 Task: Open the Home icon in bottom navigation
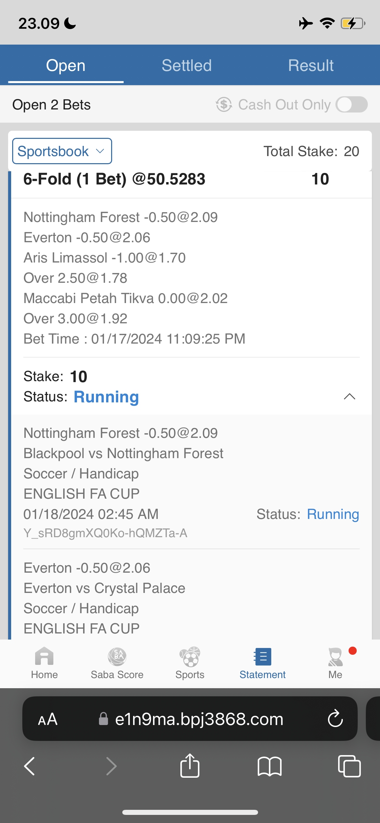tap(44, 663)
